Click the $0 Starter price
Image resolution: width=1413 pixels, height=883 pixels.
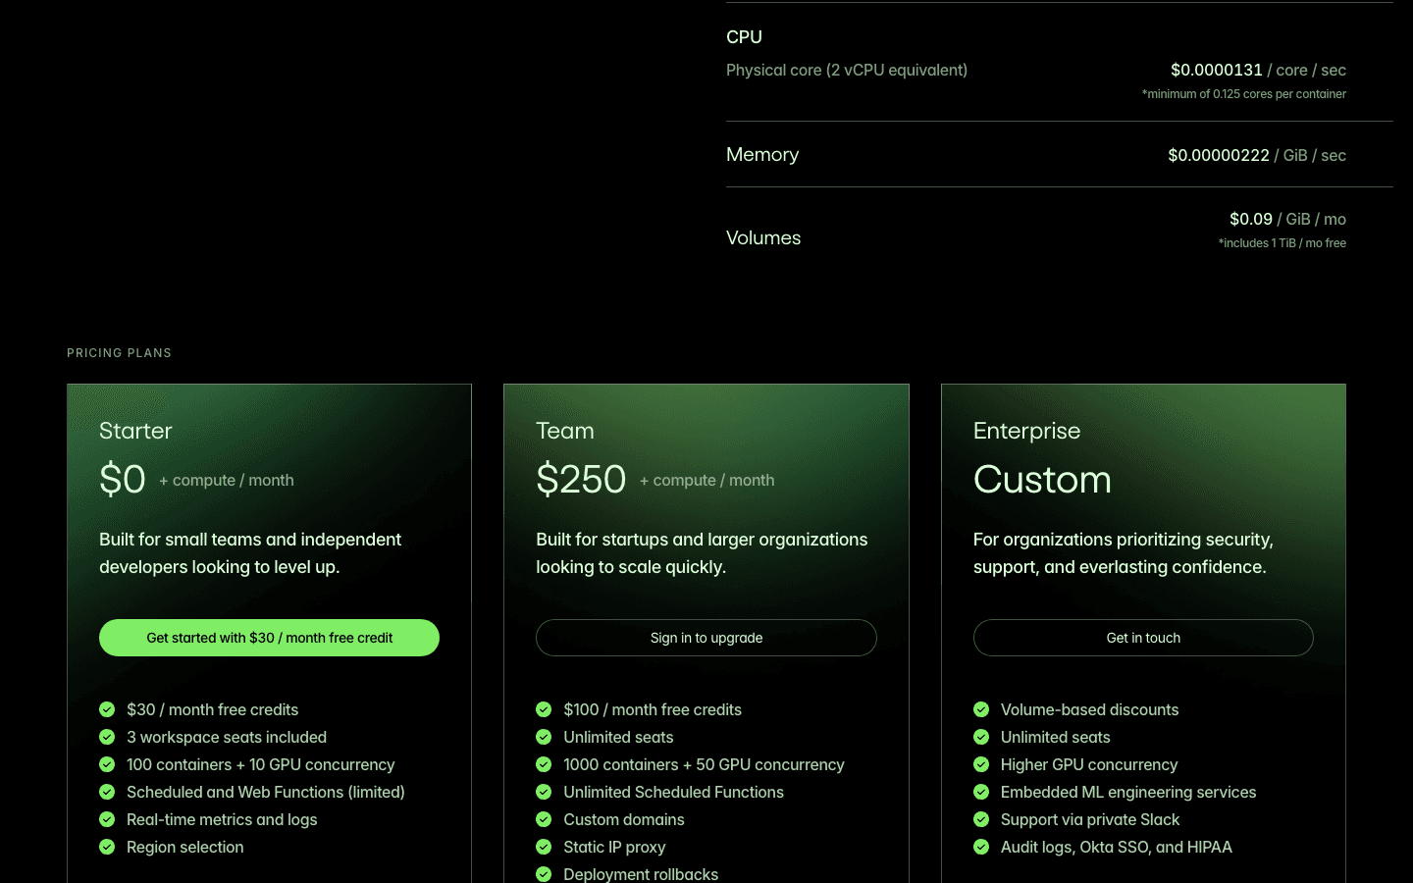[x=123, y=480]
